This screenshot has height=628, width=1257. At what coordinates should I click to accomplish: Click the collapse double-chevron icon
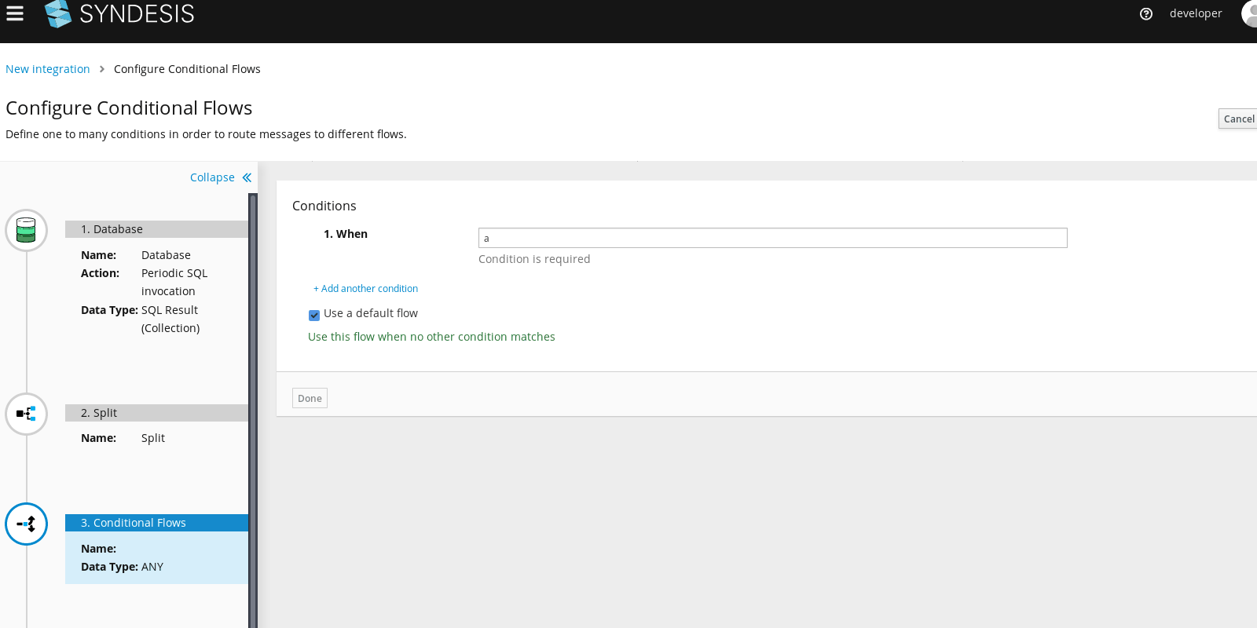pos(247,177)
